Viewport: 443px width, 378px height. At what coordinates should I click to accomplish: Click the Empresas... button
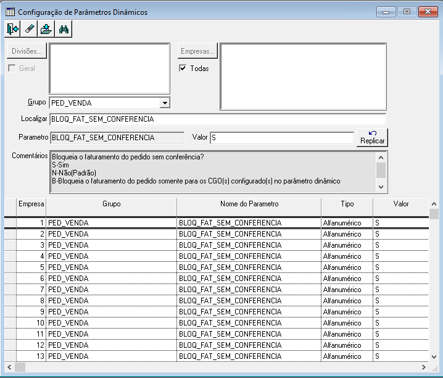tap(197, 51)
